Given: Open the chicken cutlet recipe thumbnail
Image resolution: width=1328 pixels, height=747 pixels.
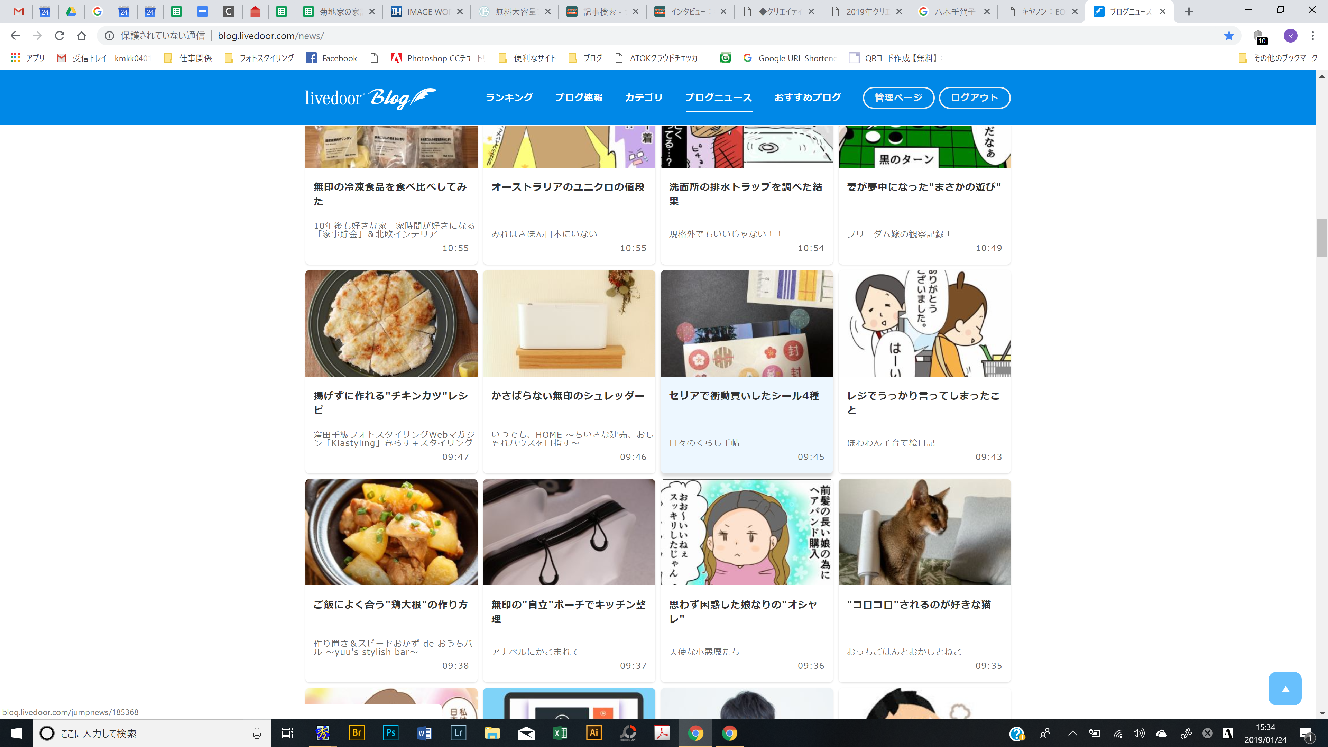Looking at the screenshot, I should (x=391, y=323).
